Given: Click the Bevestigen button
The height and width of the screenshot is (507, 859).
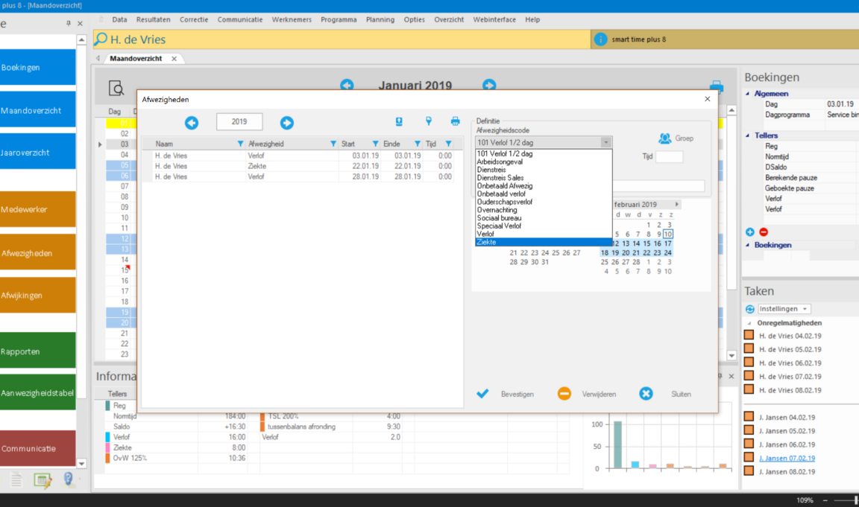Looking at the screenshot, I should click(x=506, y=394).
